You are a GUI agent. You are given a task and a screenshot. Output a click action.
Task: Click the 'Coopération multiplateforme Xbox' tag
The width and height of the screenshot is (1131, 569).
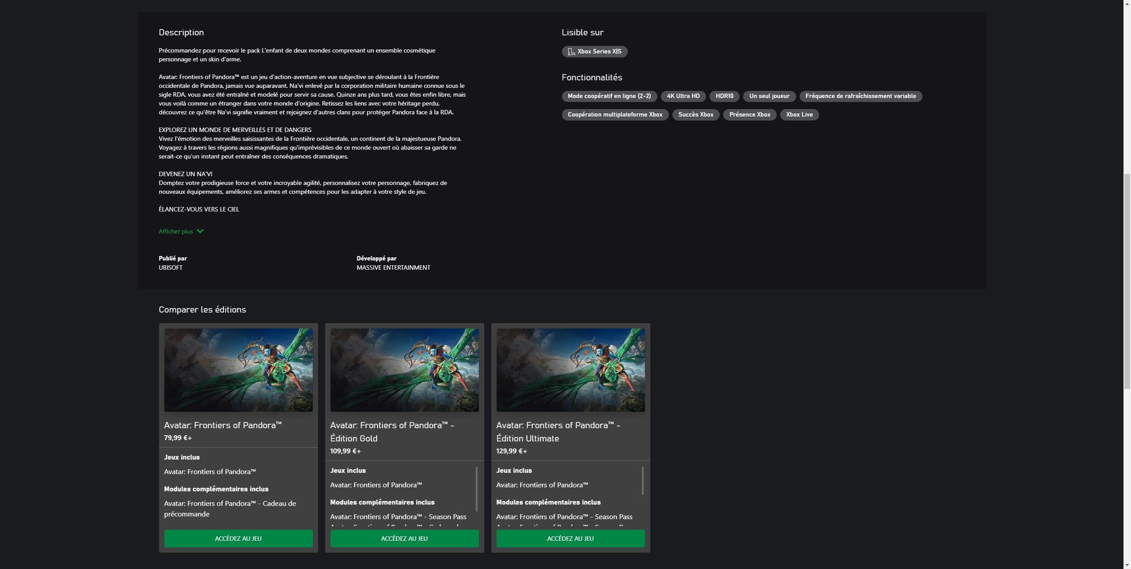[x=615, y=114]
